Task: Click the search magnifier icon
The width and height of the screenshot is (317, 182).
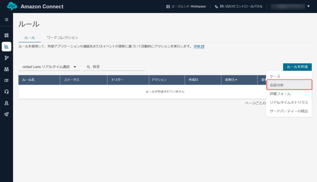Action: point(88,67)
